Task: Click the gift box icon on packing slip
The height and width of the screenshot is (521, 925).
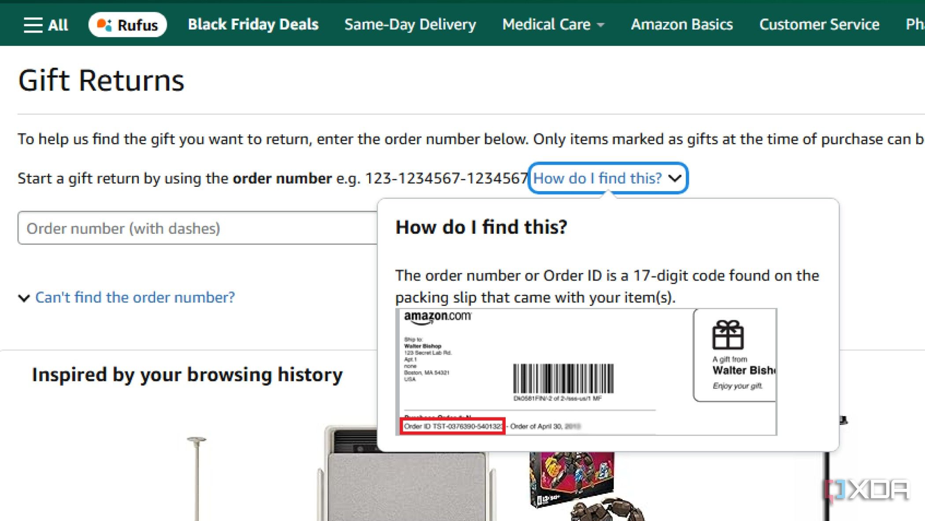Action: coord(728,335)
